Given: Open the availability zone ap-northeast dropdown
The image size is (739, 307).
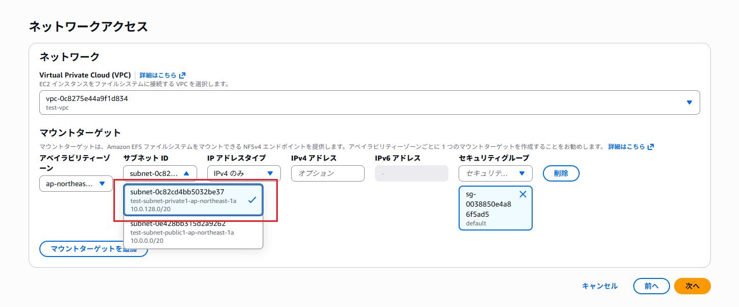Looking at the screenshot, I should click(76, 184).
